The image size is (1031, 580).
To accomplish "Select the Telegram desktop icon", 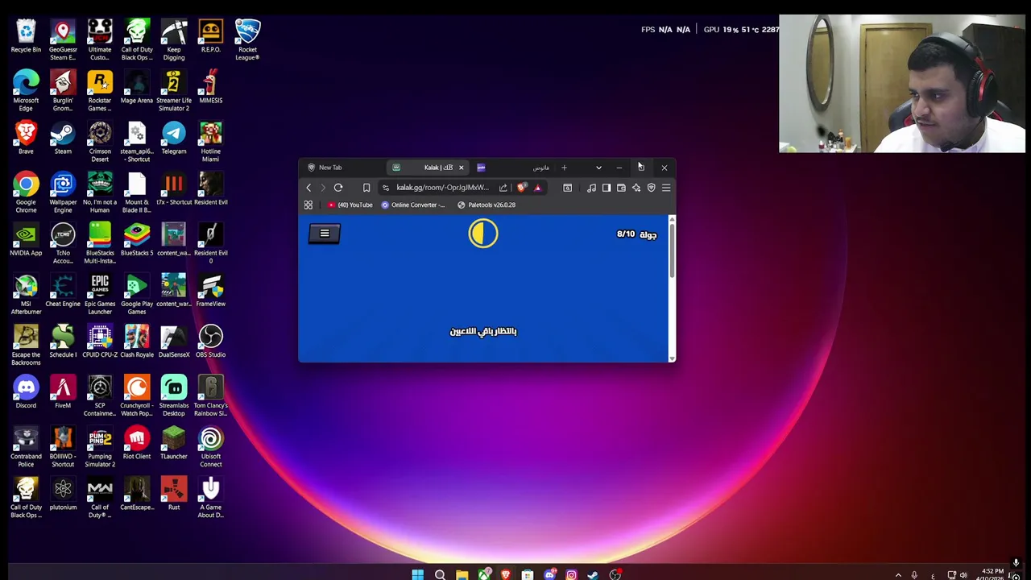I will point(174,139).
